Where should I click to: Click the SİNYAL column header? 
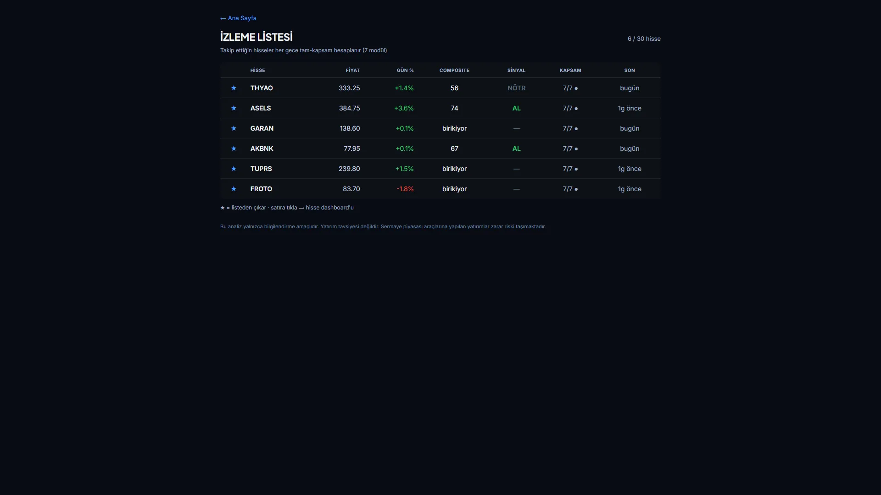516,71
